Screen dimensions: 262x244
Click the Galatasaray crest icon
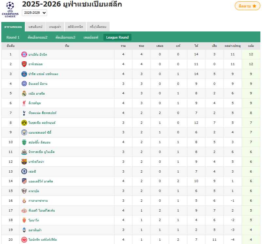pos(24,200)
